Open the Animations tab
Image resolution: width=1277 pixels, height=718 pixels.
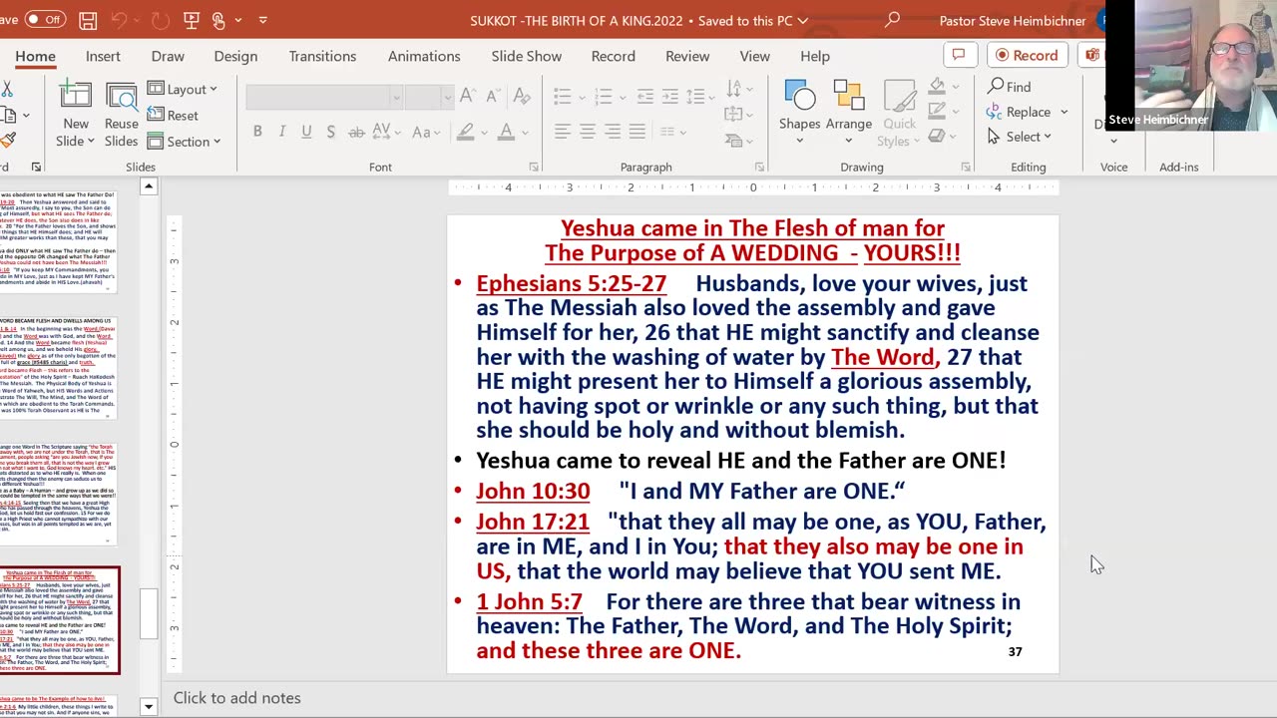(424, 56)
